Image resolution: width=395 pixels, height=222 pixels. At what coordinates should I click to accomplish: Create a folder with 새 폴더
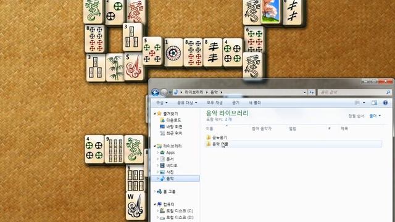click(255, 103)
